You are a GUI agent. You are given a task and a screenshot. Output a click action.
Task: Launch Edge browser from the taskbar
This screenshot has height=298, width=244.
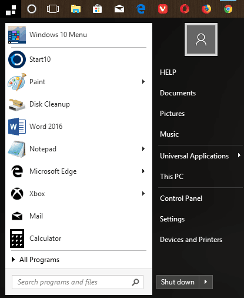(x=141, y=9)
